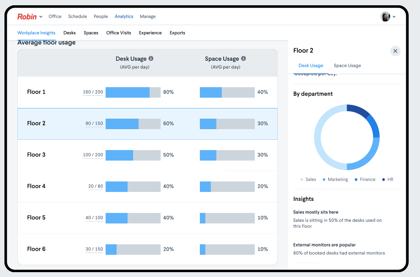
Task: Click the dark HR segment of donut chart
Action: (x=358, y=110)
